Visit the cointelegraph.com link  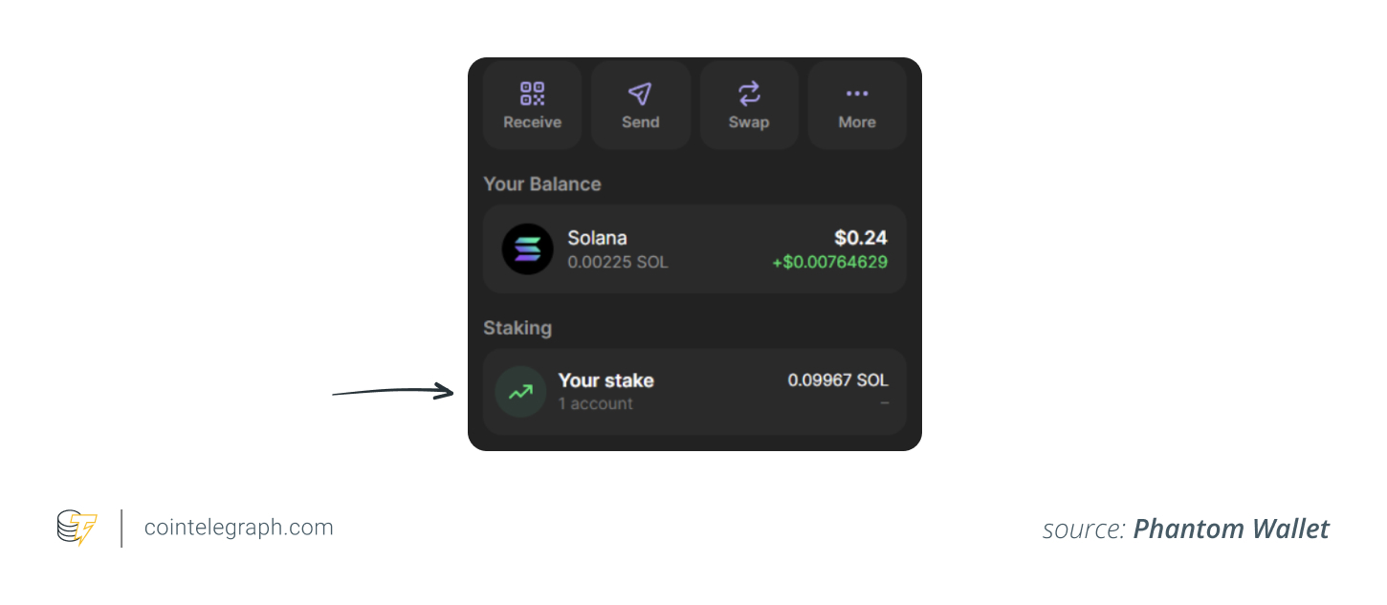237,527
